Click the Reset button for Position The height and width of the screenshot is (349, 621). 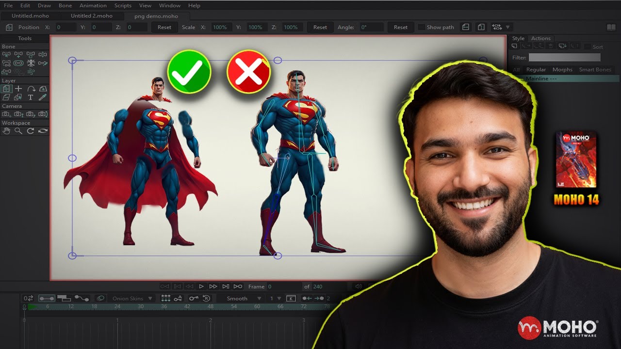coord(164,27)
